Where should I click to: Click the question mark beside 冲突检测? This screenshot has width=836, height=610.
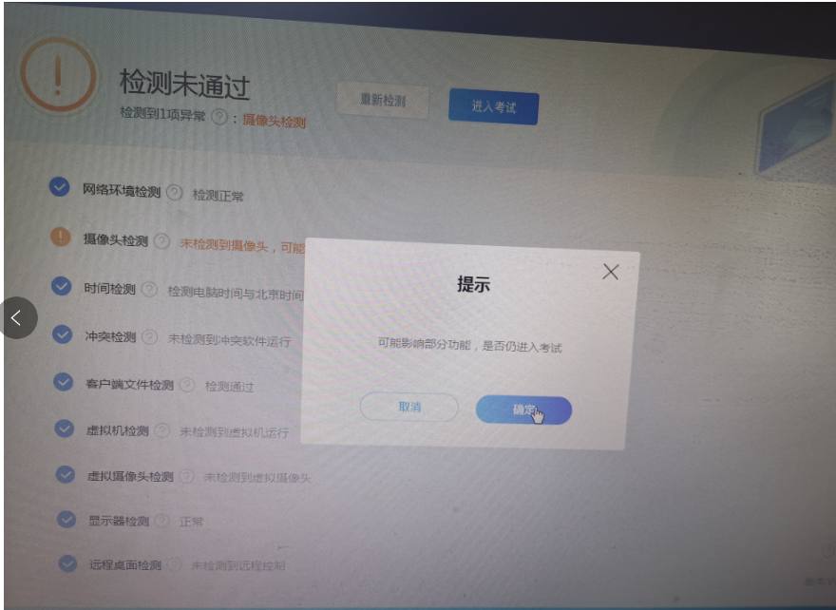click(x=150, y=337)
